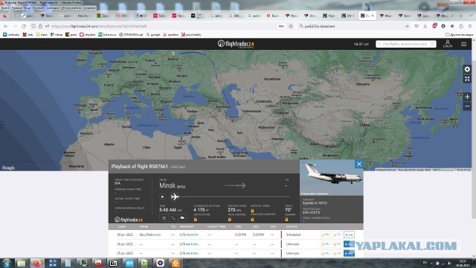The width and height of the screenshot is (476, 268).
Task: Zoom out the map with minus button
Action: point(467,106)
